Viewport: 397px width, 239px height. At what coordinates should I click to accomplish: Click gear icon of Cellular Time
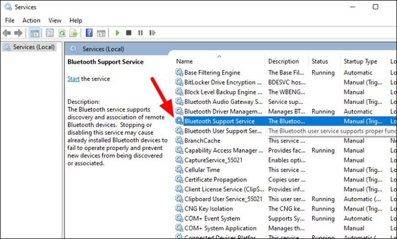pos(179,169)
